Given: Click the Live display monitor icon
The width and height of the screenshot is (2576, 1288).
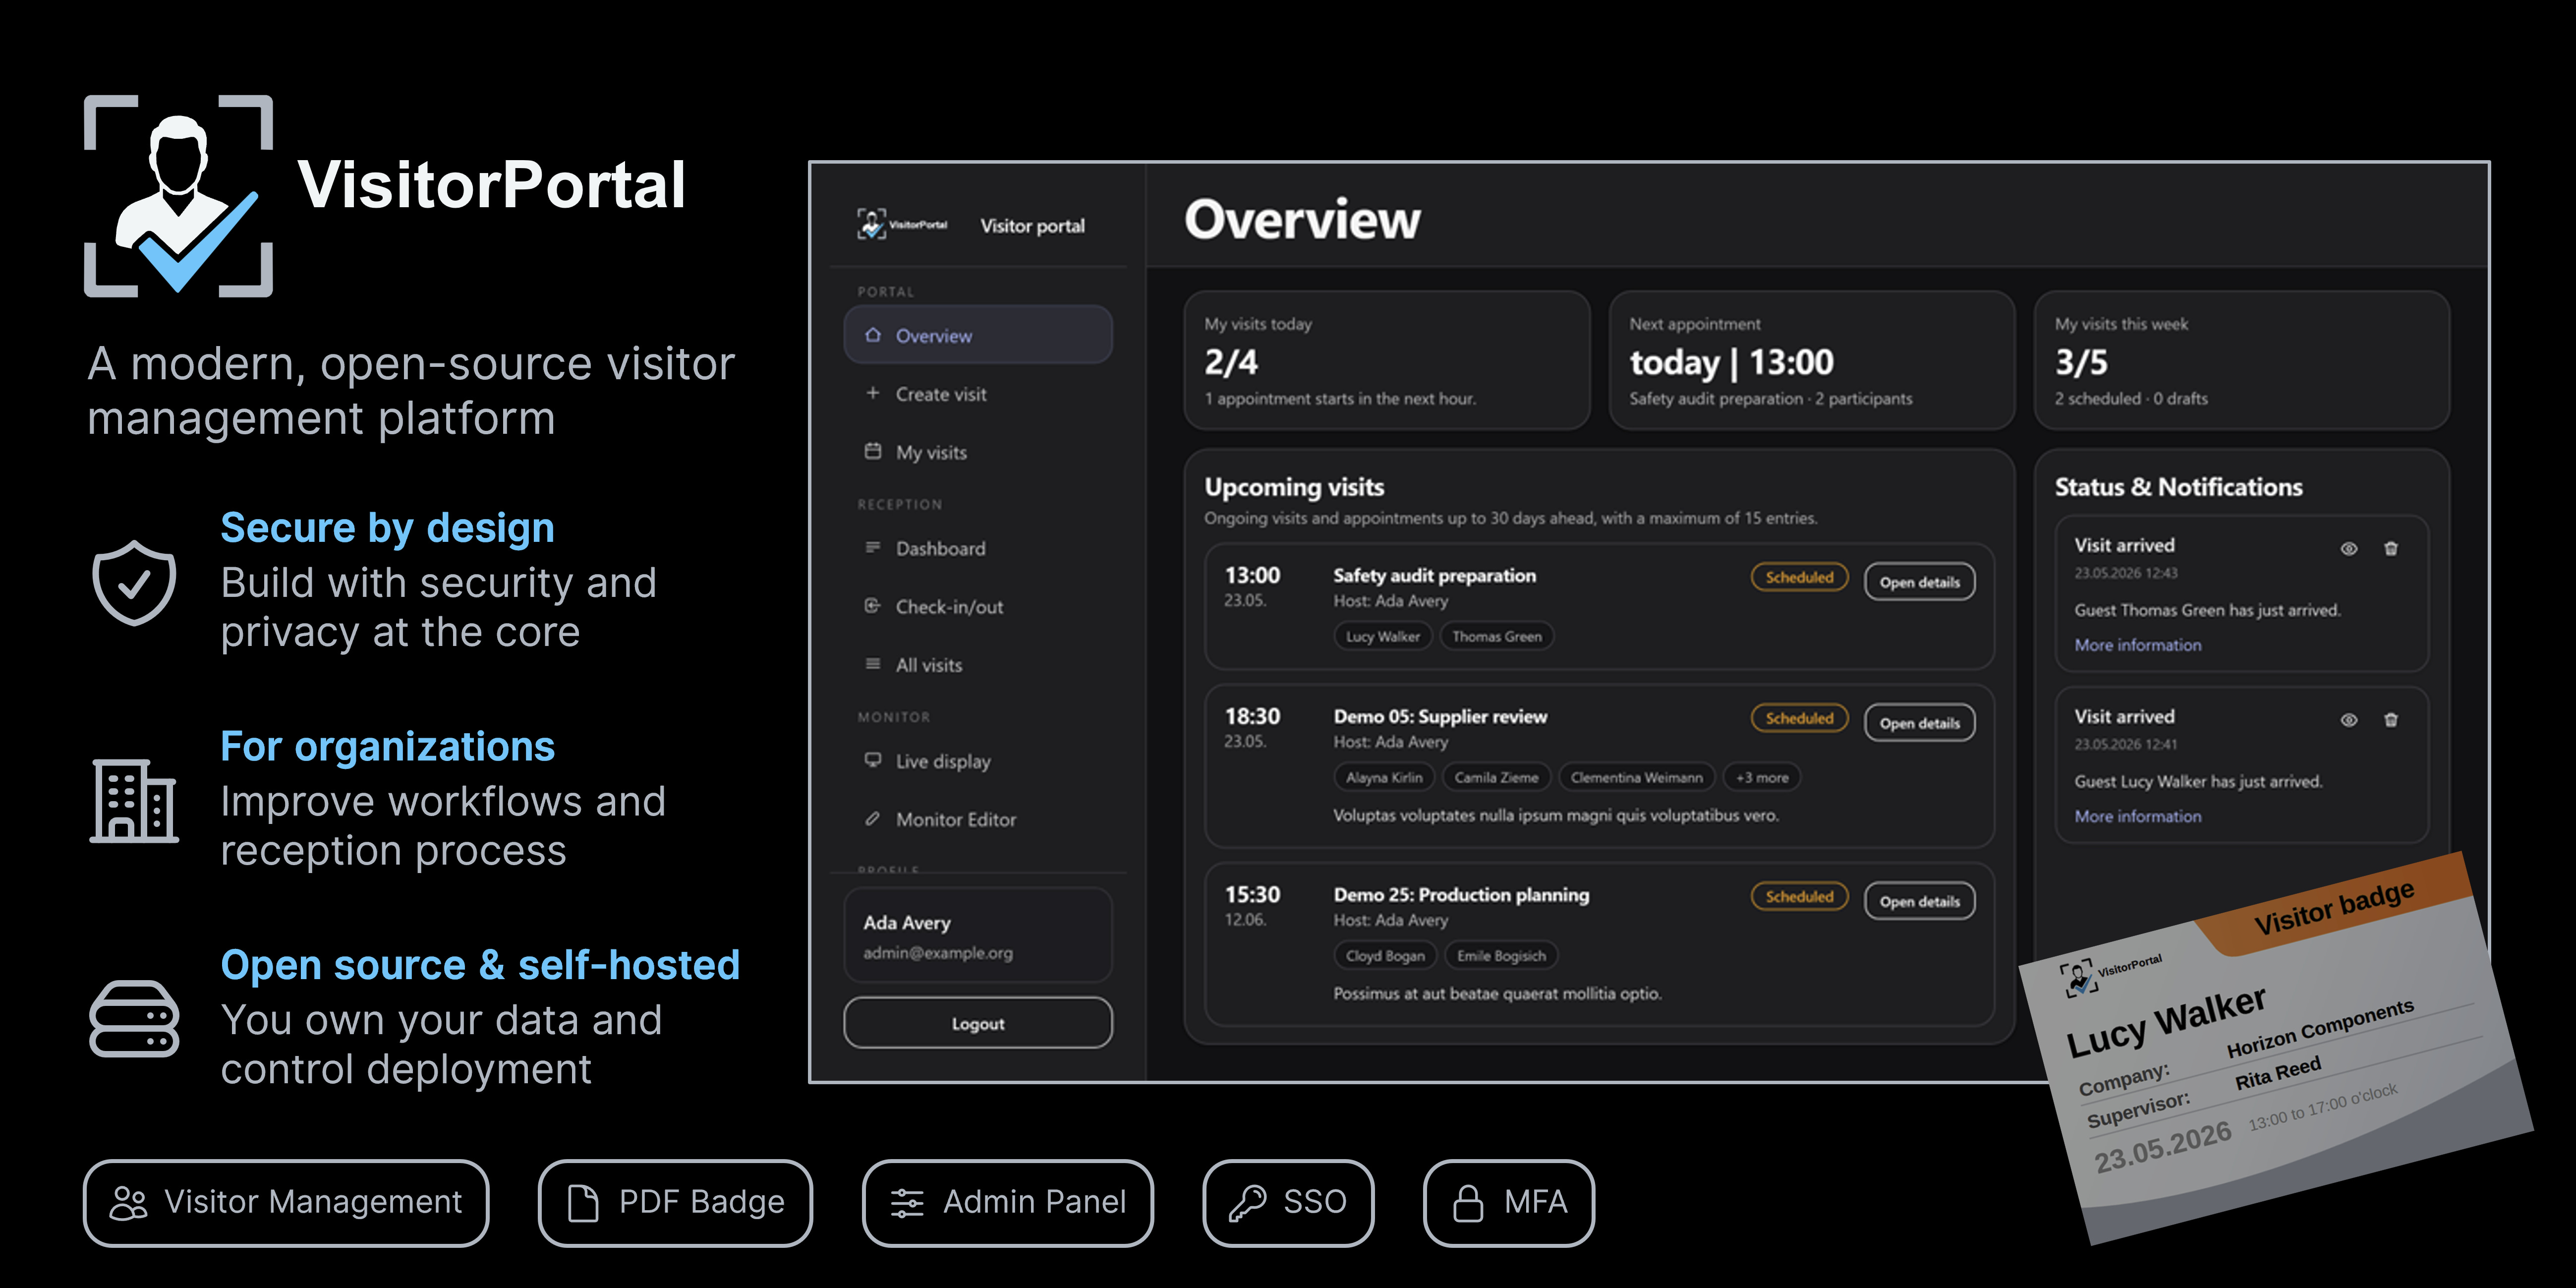Looking at the screenshot, I should point(873,759).
